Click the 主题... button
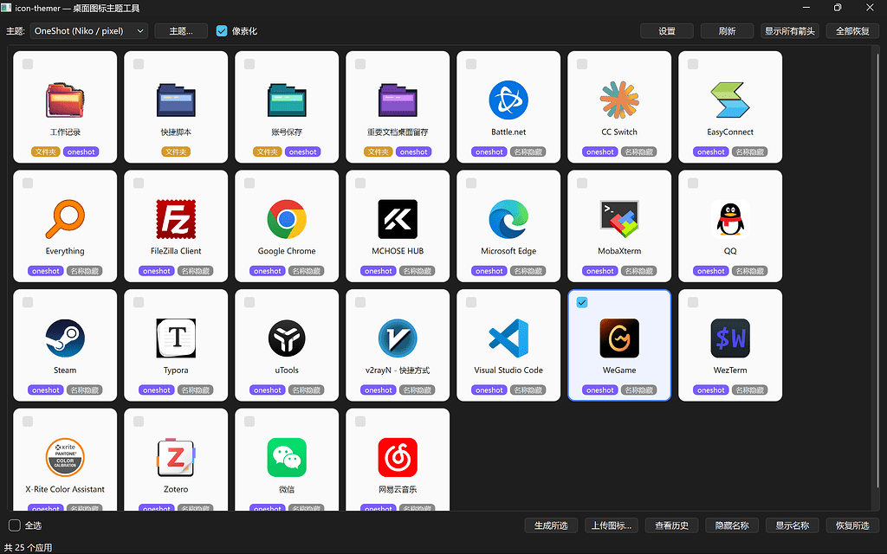 [181, 31]
